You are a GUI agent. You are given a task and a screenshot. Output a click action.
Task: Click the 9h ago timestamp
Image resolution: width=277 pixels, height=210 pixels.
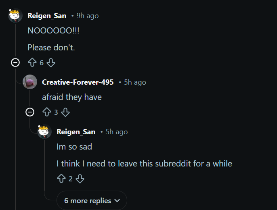[x=87, y=16]
